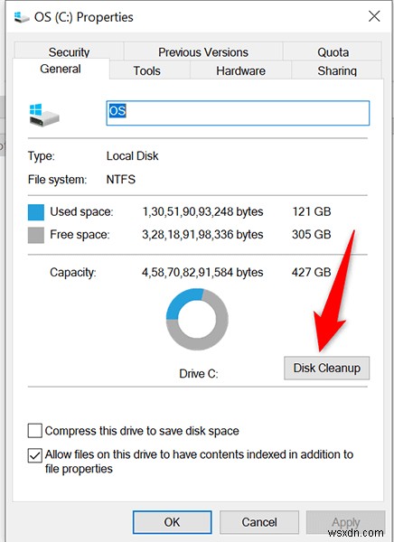Click the Cancel button
394x542 pixels.
(259, 522)
